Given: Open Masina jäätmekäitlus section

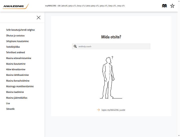Looking at the screenshot, I should [17, 98].
